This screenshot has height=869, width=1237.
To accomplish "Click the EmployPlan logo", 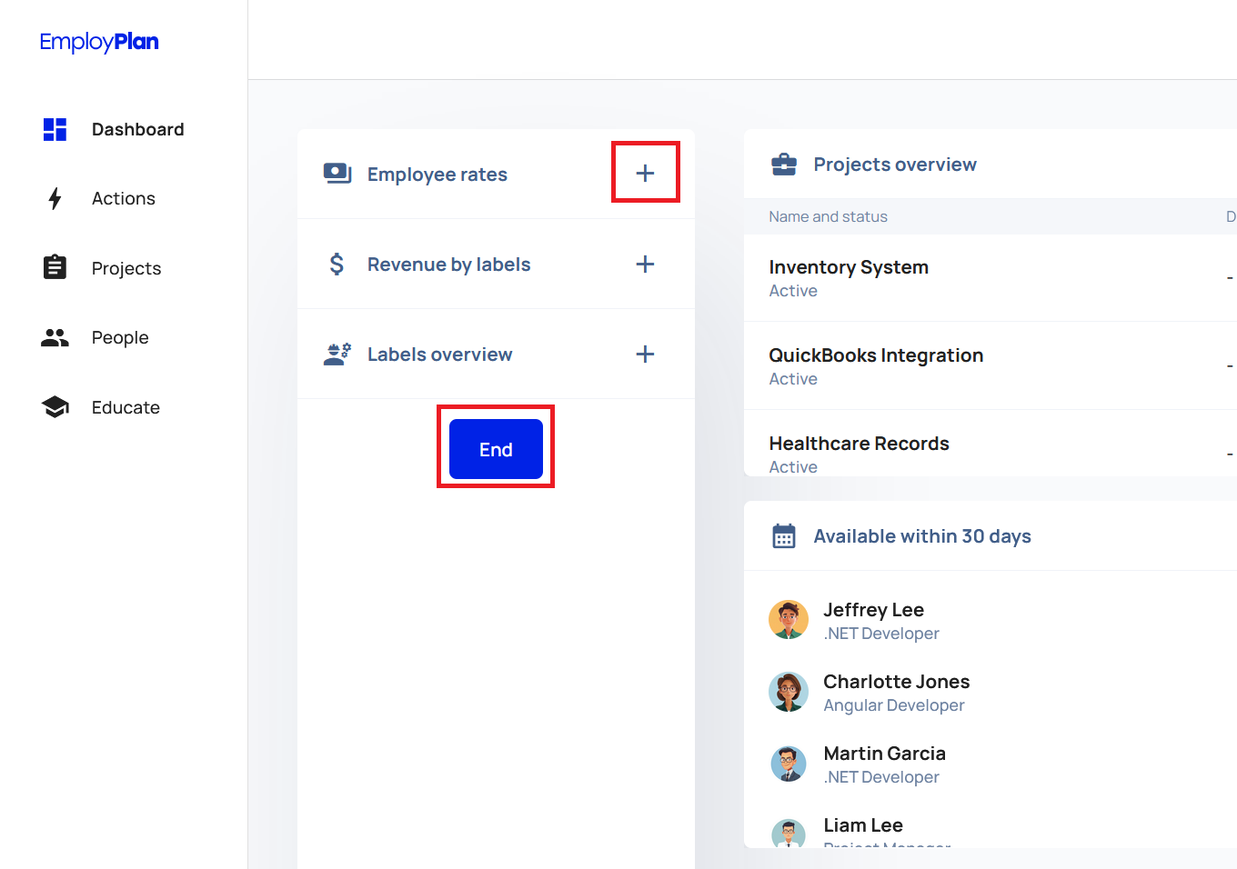I will pyautogui.click(x=99, y=42).
